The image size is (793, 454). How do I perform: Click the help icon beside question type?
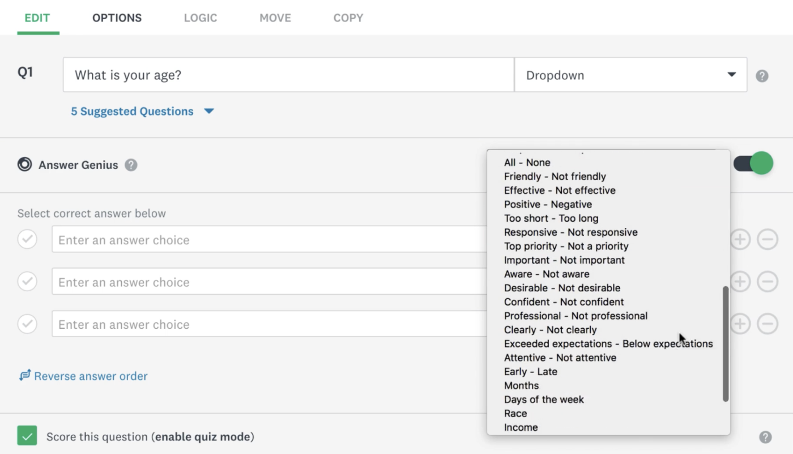click(762, 76)
